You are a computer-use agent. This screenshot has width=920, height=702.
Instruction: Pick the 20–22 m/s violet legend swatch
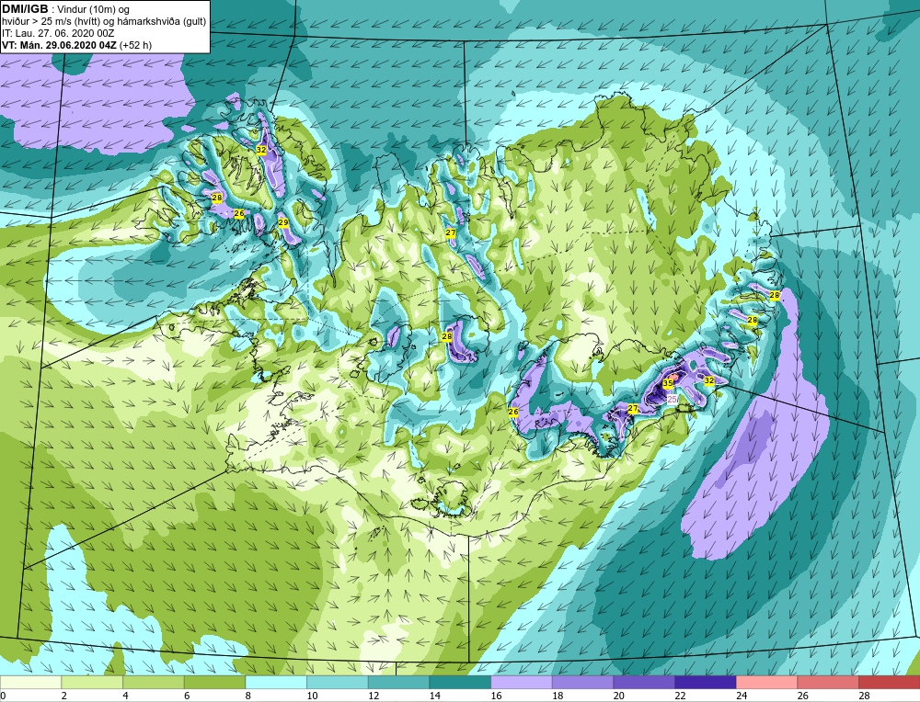coord(644,682)
